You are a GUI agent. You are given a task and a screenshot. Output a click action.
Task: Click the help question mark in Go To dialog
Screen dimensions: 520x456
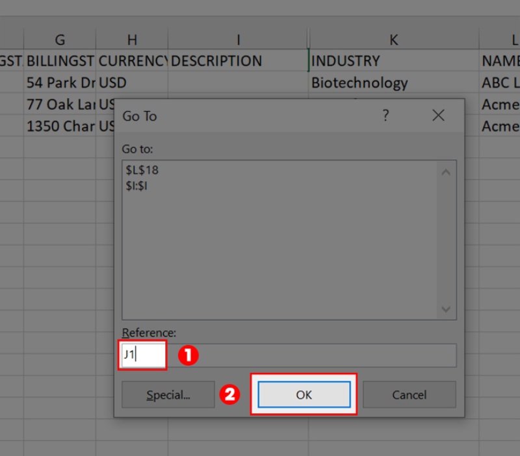(385, 116)
